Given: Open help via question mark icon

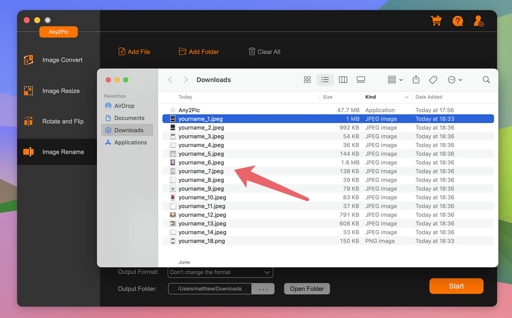Looking at the screenshot, I should 457,21.
